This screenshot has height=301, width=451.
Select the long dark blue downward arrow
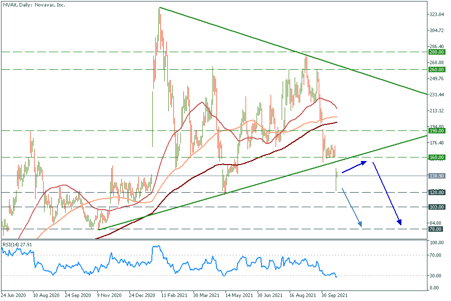pos(387,193)
